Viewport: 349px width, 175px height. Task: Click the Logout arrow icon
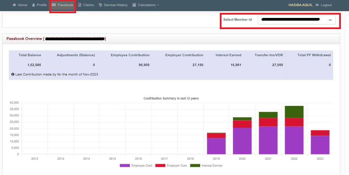click(317, 5)
